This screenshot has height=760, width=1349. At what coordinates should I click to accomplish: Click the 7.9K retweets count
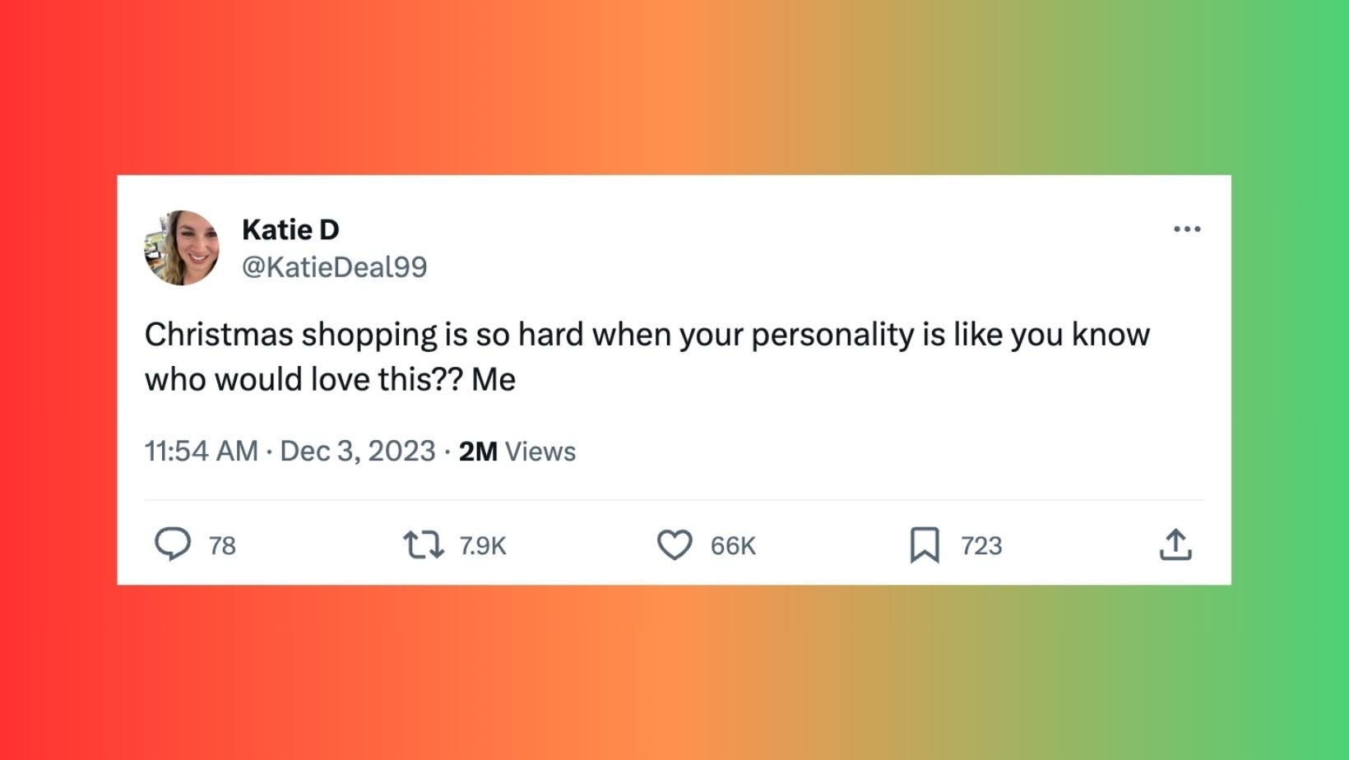pyautogui.click(x=483, y=545)
